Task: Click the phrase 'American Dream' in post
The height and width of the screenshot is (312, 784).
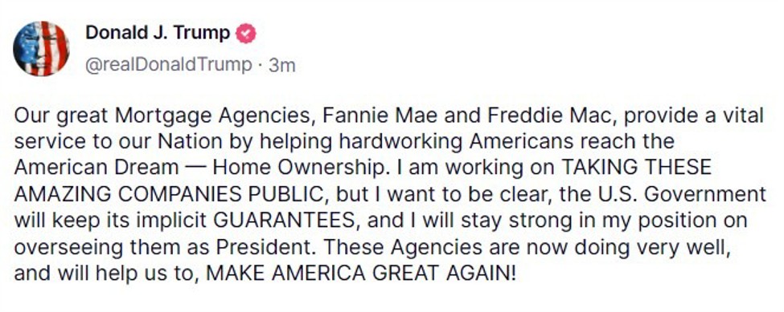Action: 96,168
